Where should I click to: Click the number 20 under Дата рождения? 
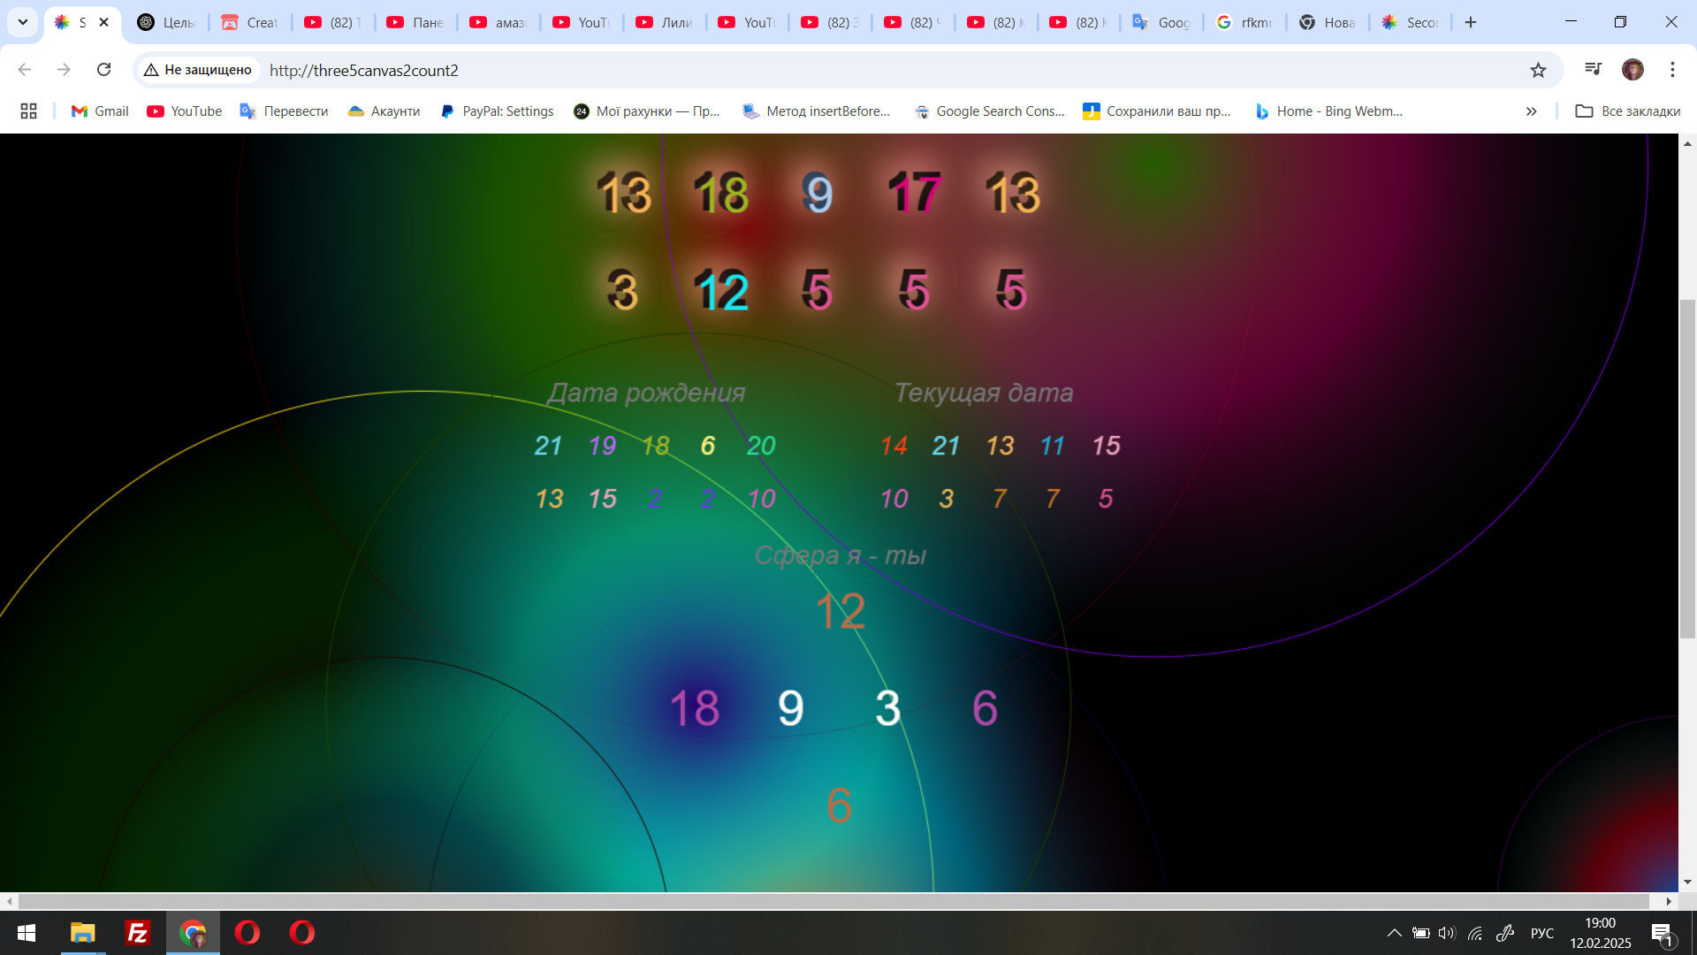(x=761, y=446)
